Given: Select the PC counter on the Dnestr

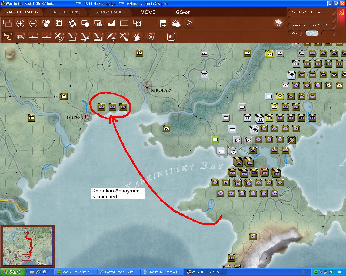Looking at the screenshot, I should pyautogui.click(x=31, y=118).
